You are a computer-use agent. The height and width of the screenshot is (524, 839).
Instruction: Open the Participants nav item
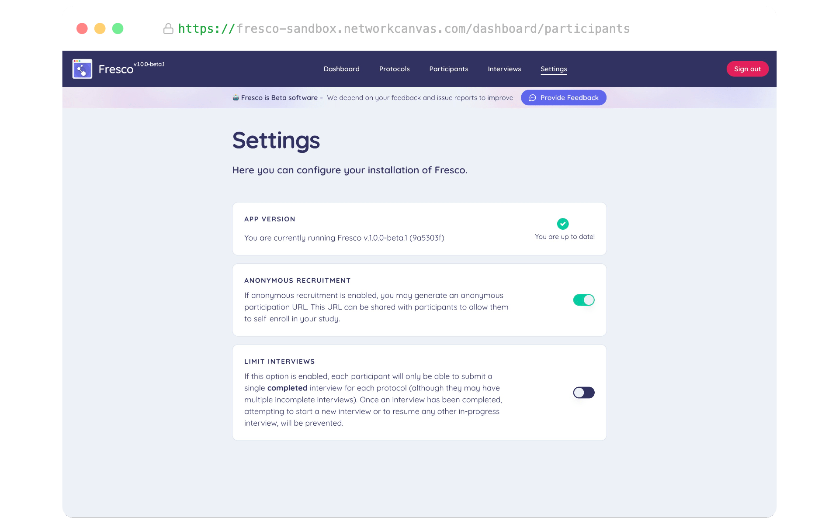pyautogui.click(x=449, y=69)
